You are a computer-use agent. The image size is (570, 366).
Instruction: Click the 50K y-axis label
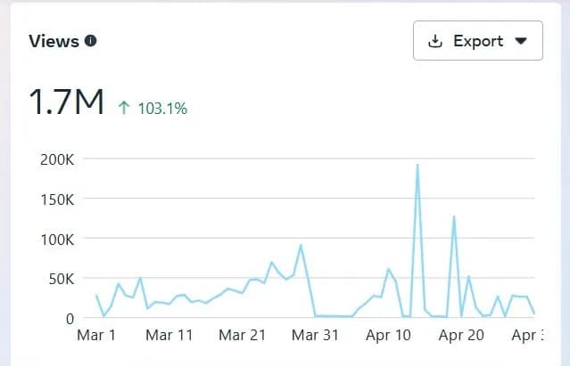tap(60, 279)
